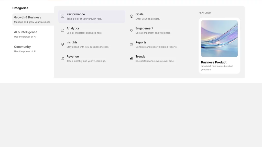This screenshot has width=262, height=147.
Task: Click the Revenue coins icon
Action: tap(63, 58)
